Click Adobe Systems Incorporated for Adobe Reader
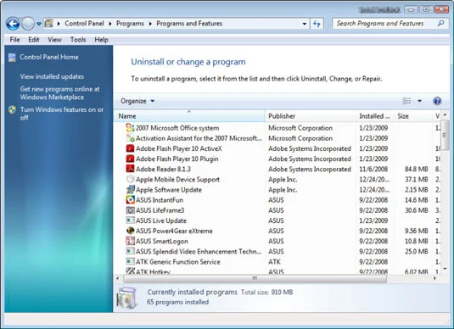 [x=310, y=169]
